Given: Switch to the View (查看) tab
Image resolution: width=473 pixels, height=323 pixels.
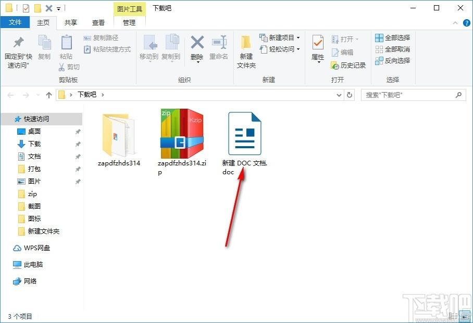Looking at the screenshot, I should pyautogui.click(x=98, y=22).
